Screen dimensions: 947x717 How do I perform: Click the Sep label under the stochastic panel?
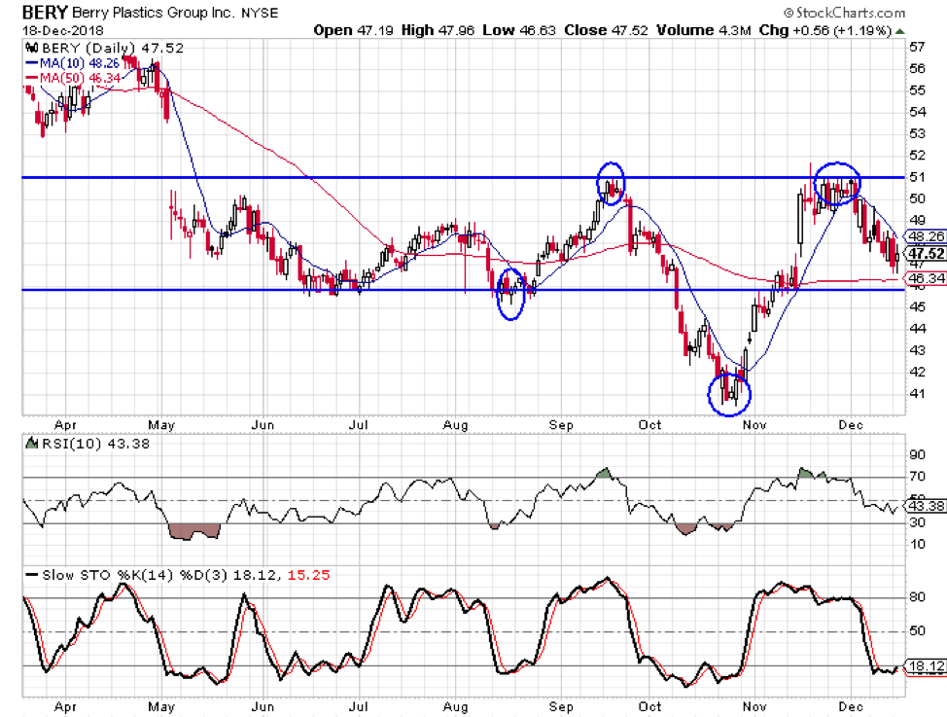click(x=561, y=706)
